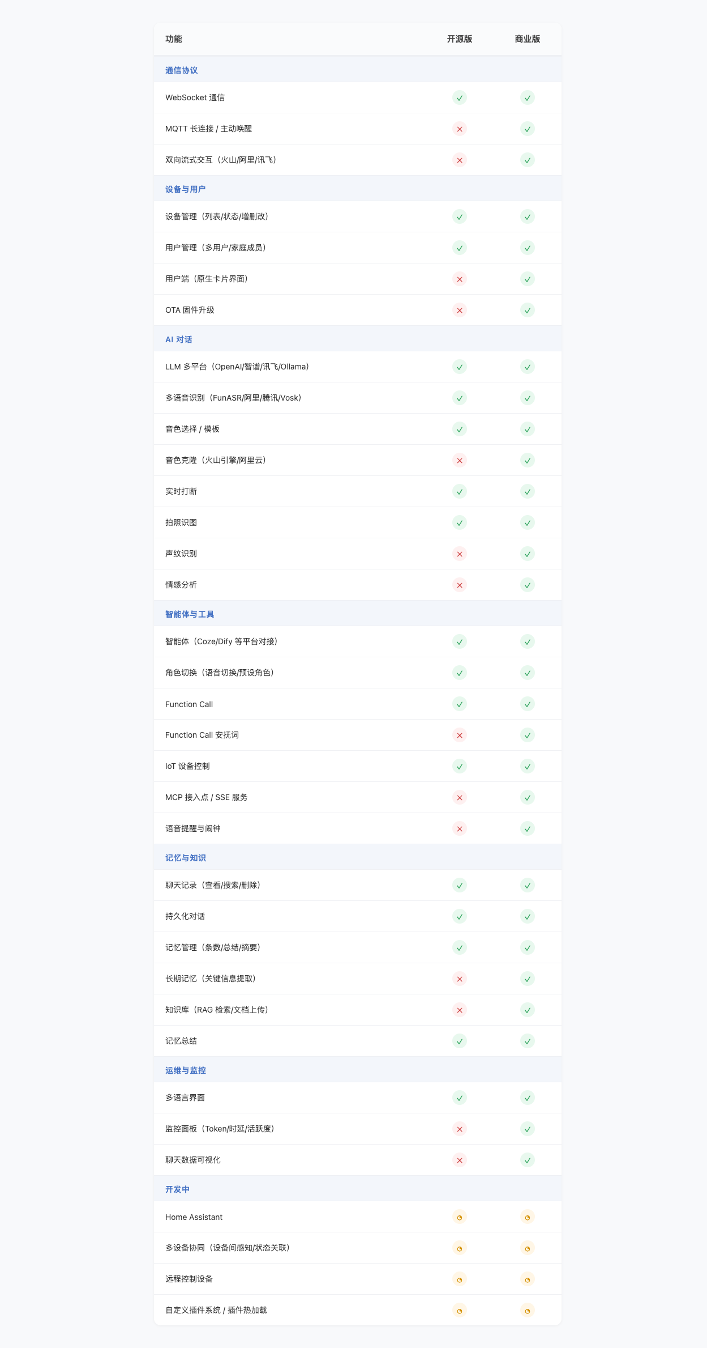Click the 智能体与工具 section heading
Viewport: 707px width, 1348px height.
click(190, 614)
